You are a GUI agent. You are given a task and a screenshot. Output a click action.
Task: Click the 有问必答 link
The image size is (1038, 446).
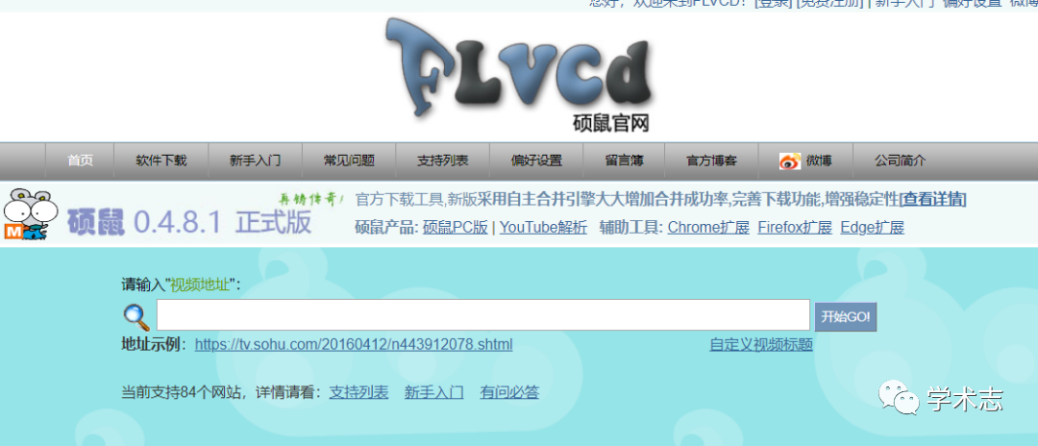click(509, 392)
